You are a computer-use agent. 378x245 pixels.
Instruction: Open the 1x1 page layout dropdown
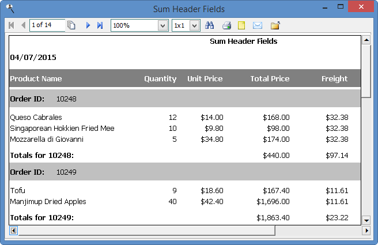click(x=194, y=25)
